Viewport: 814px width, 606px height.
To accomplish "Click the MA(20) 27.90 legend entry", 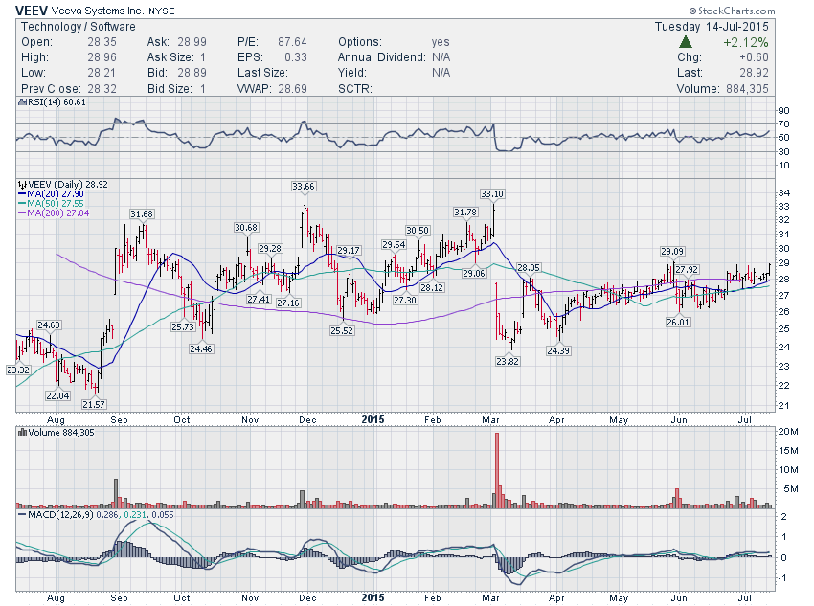I will point(51,194).
